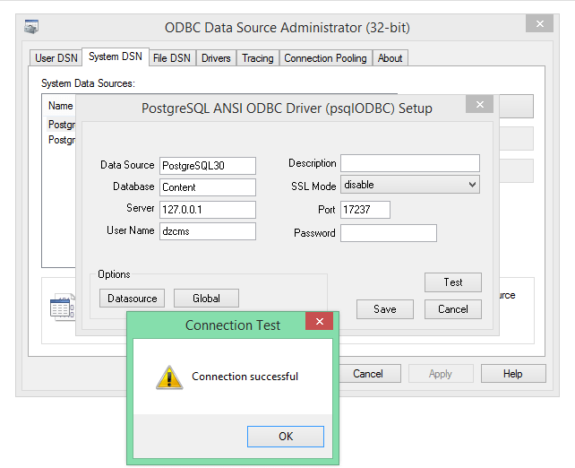Click the Help button in ODBC Administrator

[513, 374]
